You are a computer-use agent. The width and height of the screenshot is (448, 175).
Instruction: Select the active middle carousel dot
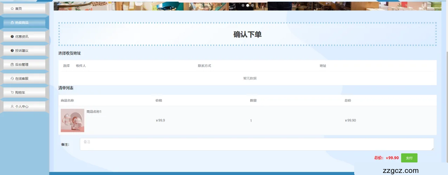pyautogui.click(x=248, y=6)
